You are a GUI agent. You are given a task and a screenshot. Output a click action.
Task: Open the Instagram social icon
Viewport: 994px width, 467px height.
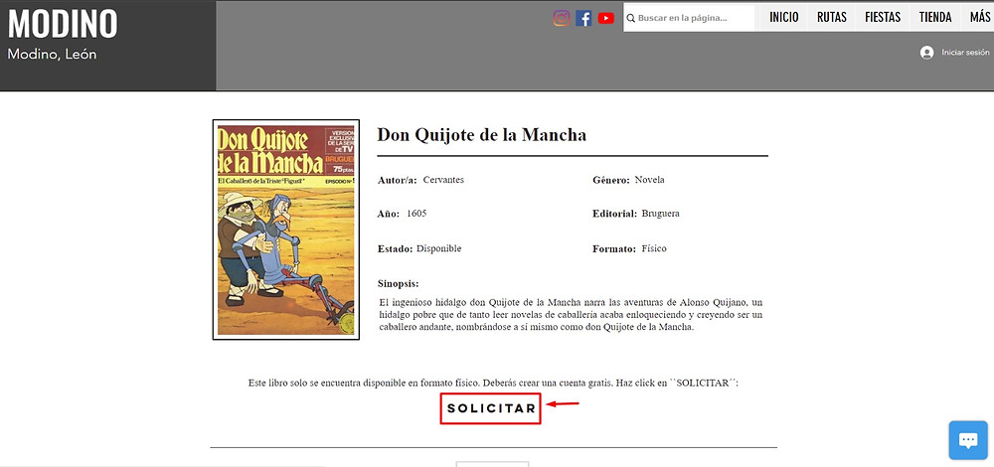point(561,18)
